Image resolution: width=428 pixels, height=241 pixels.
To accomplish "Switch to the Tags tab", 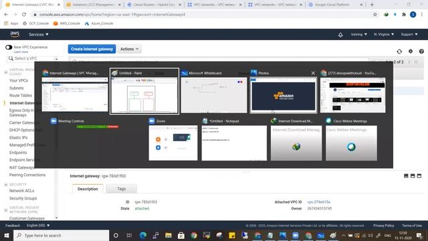I will [x=122, y=189].
